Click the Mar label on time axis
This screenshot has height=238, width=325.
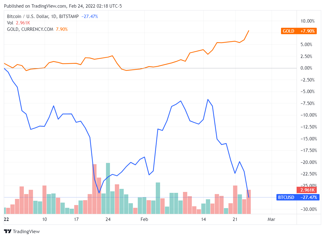(x=271, y=219)
